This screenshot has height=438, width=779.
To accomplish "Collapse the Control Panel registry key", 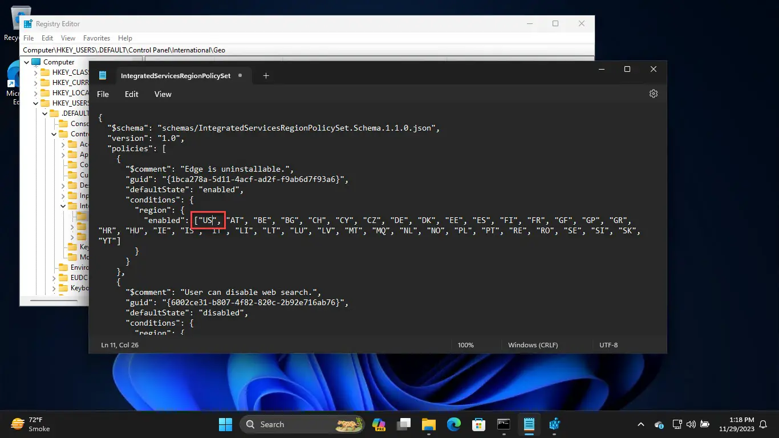I will (54, 134).
